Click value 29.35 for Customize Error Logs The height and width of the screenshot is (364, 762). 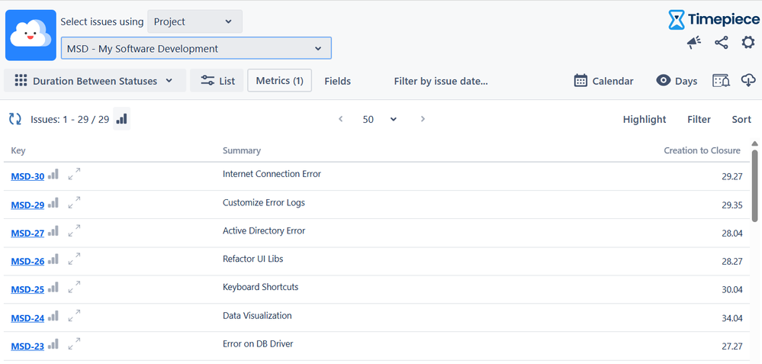[x=731, y=205]
